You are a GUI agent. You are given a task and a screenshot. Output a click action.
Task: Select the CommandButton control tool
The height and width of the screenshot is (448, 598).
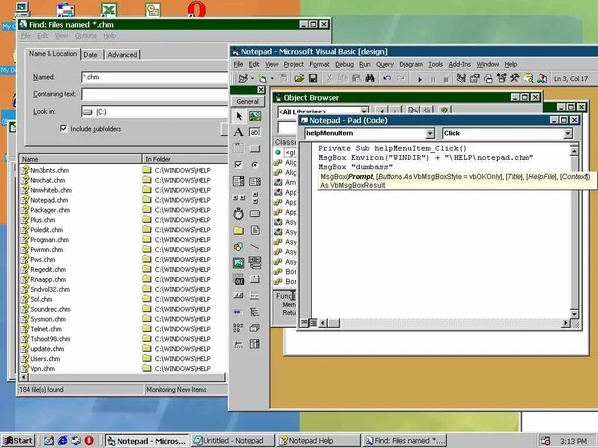click(x=255, y=148)
